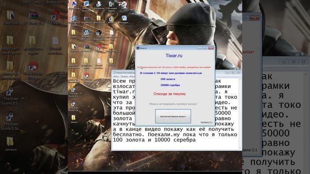Click the '100 золота' text line
The width and height of the screenshot is (310, 174).
click(x=168, y=79)
